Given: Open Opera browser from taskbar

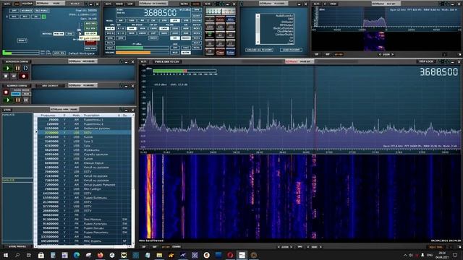Looking at the screenshot, I should (230, 255).
